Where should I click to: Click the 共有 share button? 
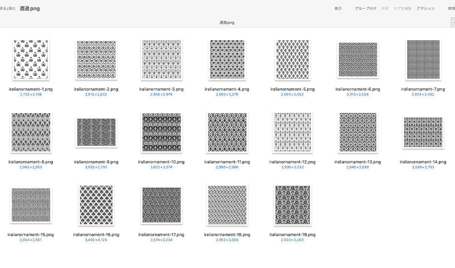coord(385,8)
